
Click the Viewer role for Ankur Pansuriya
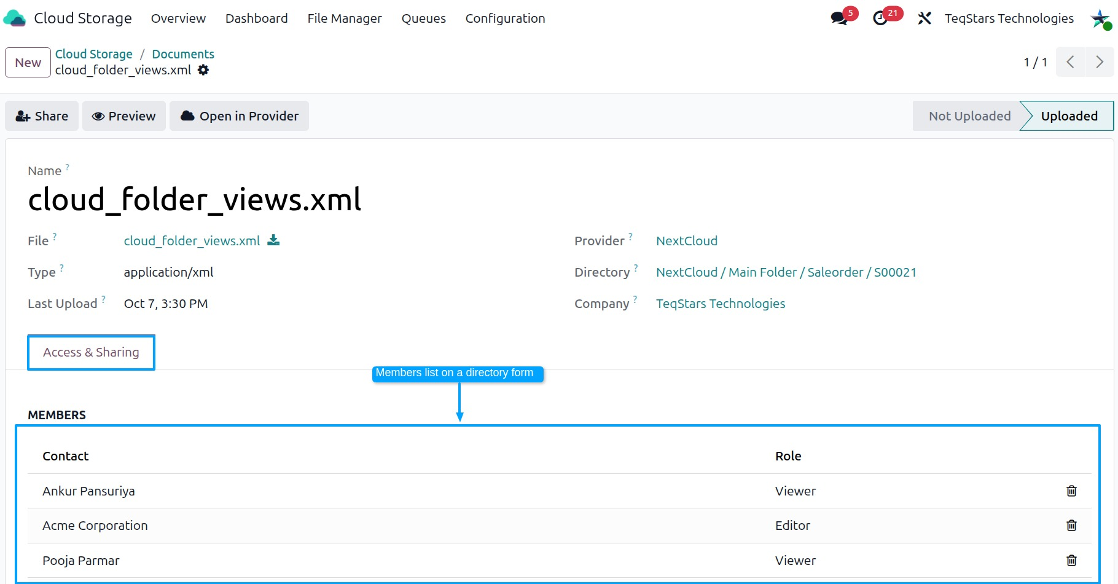pyautogui.click(x=795, y=491)
